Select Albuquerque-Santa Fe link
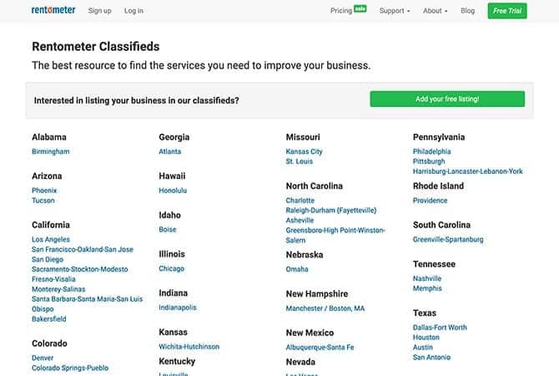The height and width of the screenshot is (376, 559). pos(320,348)
